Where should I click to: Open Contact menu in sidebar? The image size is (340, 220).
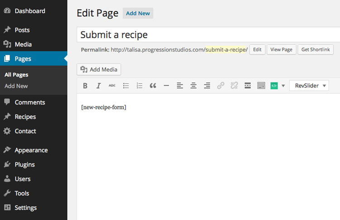[34, 131]
